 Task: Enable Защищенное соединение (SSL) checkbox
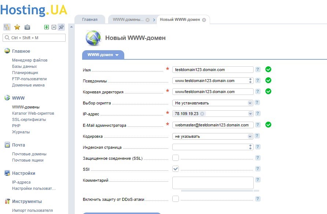coord(176,158)
